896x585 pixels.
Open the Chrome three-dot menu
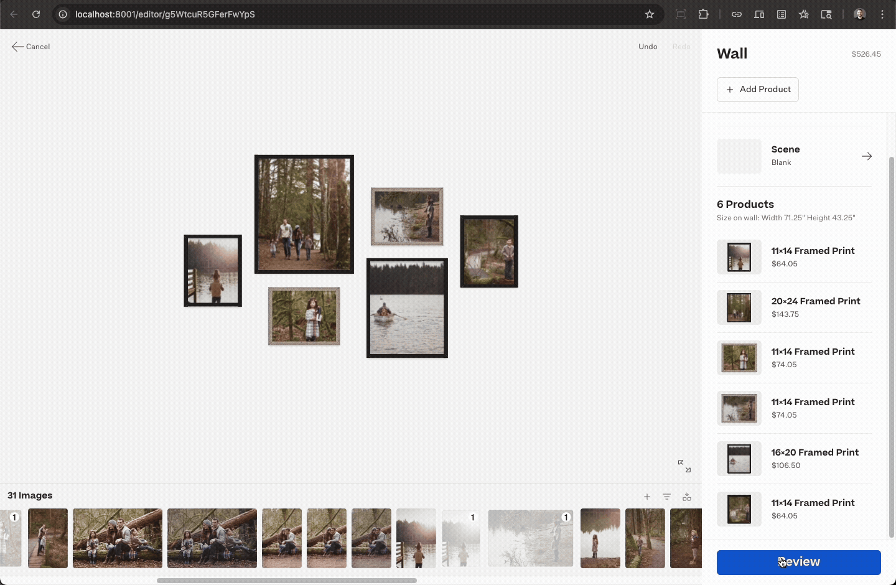[882, 14]
